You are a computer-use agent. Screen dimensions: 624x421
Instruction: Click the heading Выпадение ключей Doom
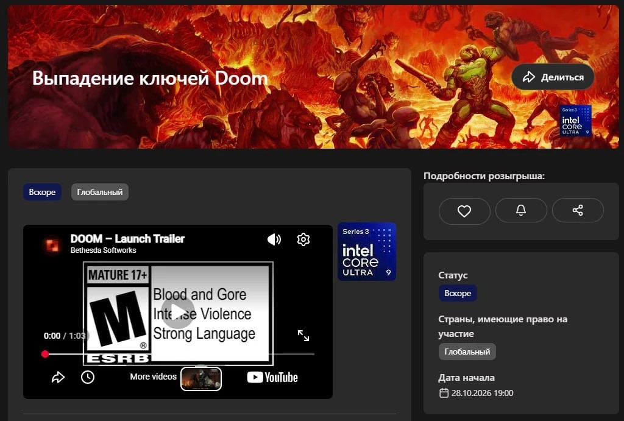150,78
